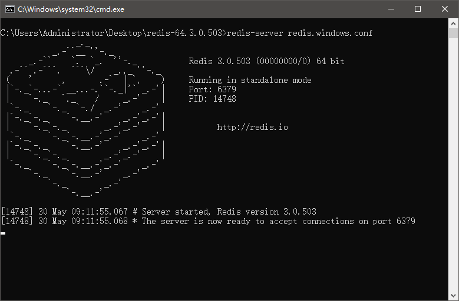Click the redis-64.3.0.503 directory path in the prompt

(x=184, y=33)
